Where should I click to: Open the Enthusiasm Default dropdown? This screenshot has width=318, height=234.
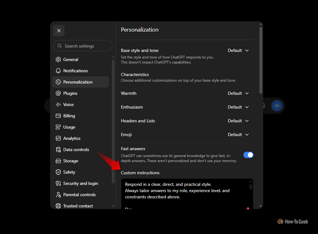[x=238, y=107]
